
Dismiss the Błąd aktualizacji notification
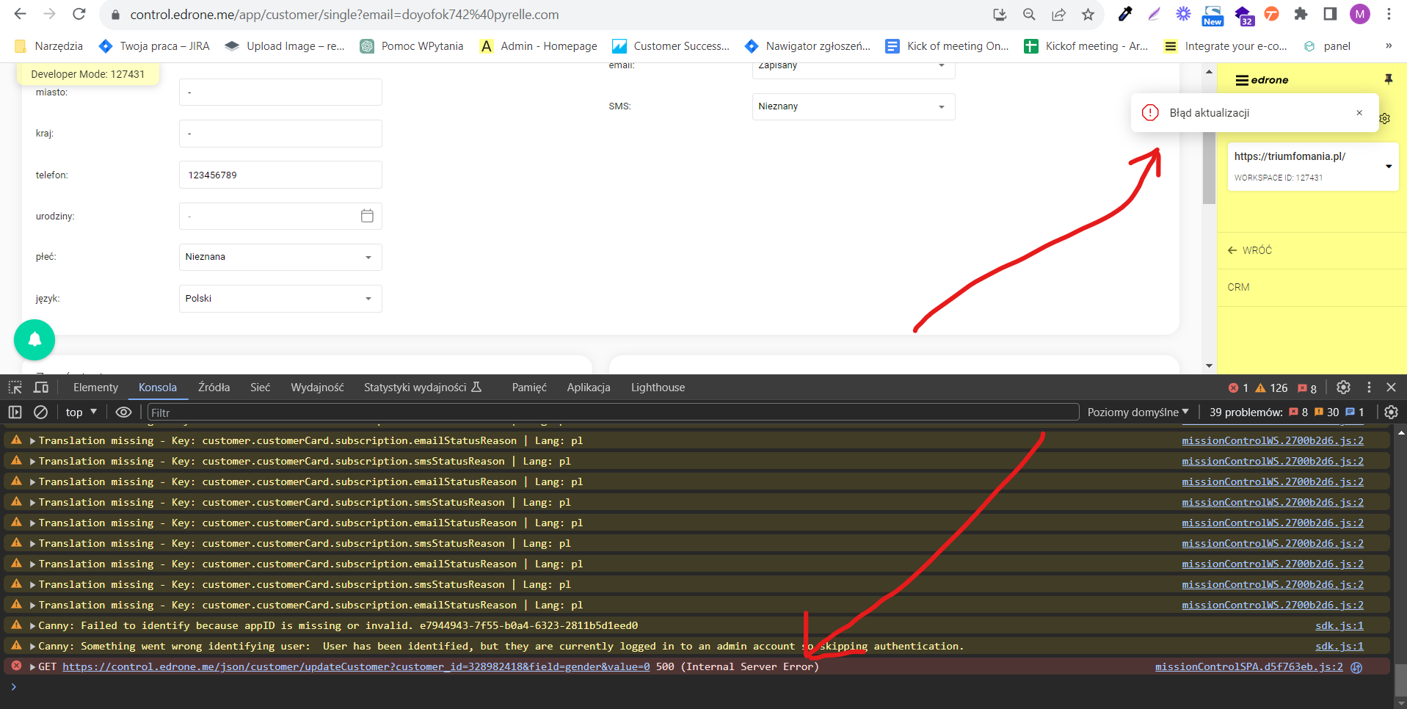1359,112
